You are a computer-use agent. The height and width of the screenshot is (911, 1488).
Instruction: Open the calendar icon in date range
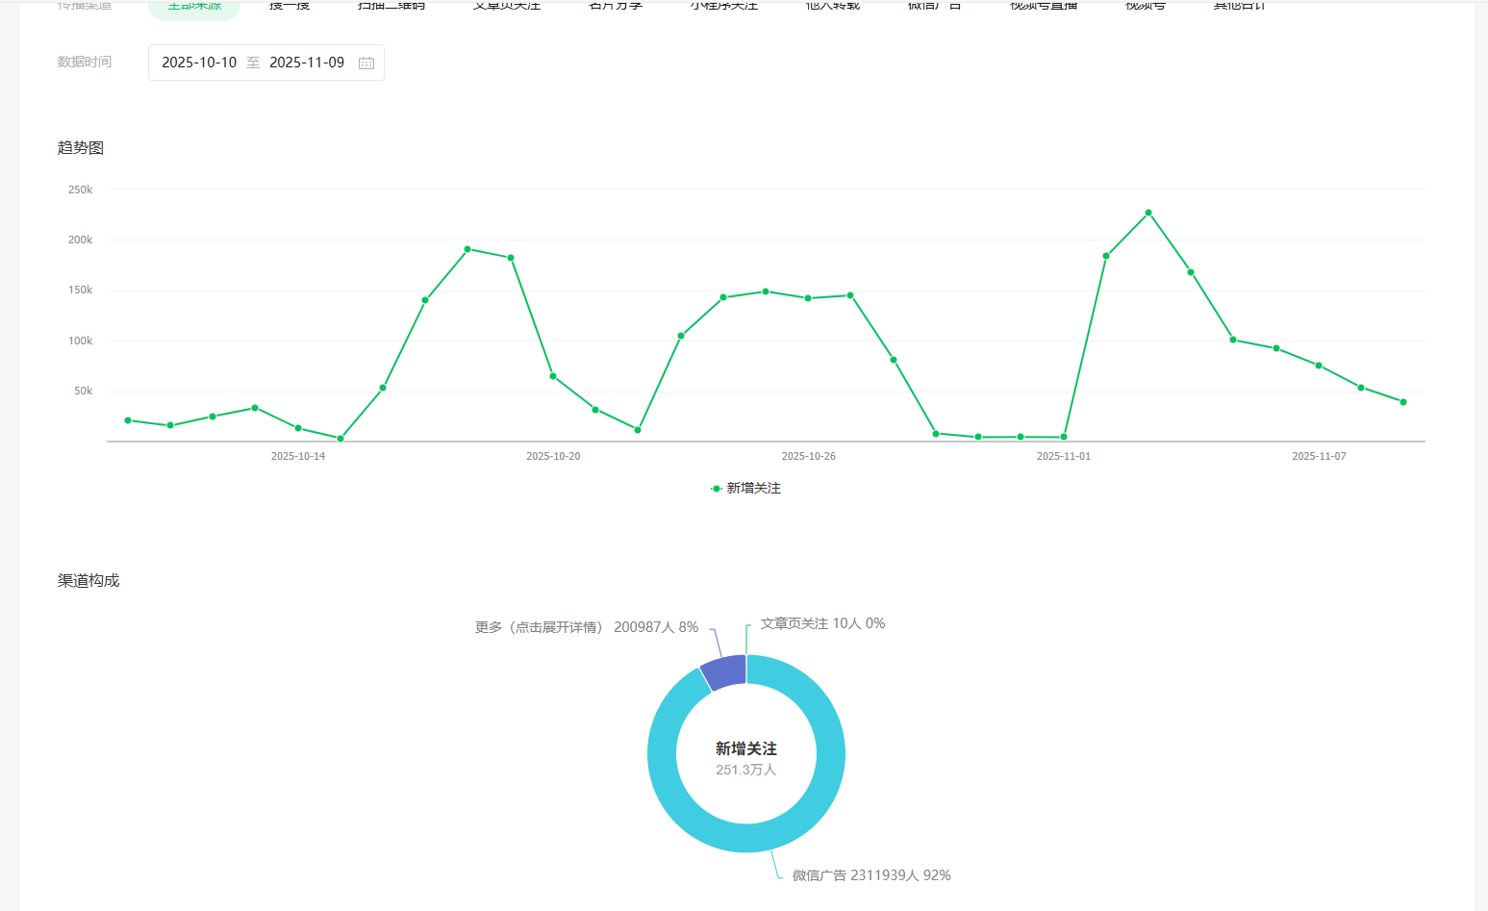[x=366, y=63]
